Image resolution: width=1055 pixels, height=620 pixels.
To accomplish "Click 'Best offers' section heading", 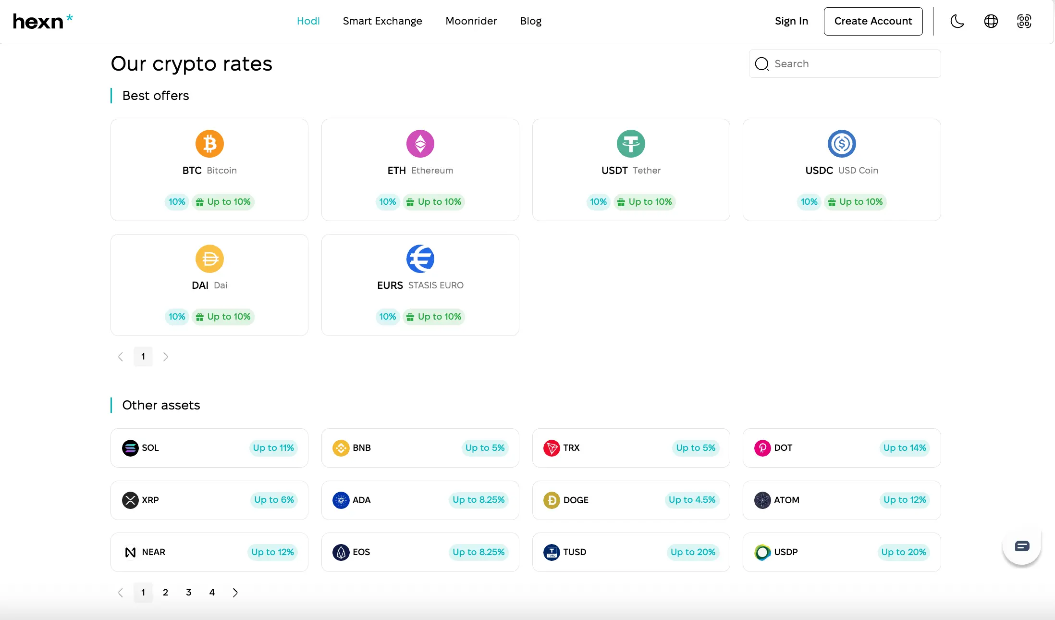I will click(156, 96).
